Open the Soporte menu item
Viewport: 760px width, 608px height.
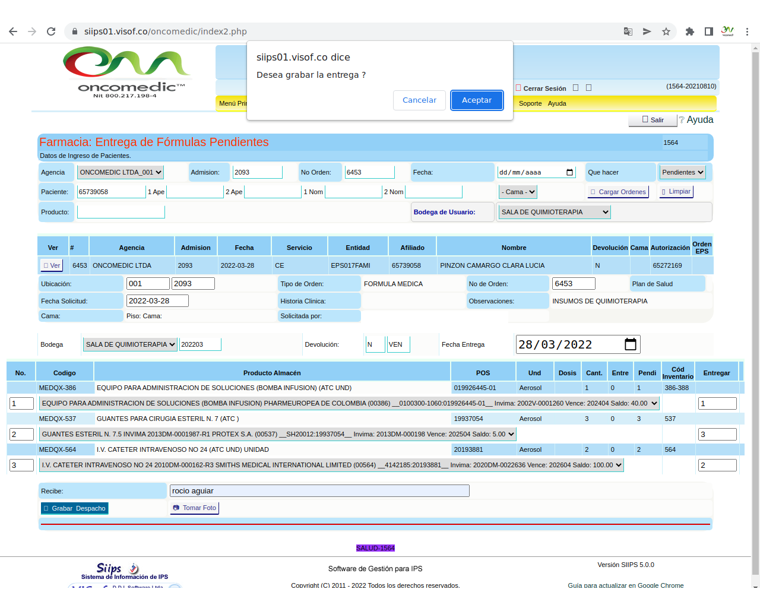tap(530, 103)
